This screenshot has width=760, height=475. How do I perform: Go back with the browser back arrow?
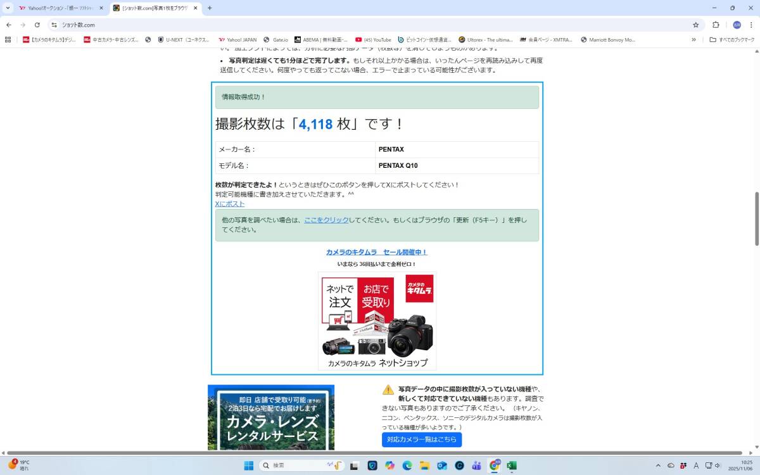[8, 25]
